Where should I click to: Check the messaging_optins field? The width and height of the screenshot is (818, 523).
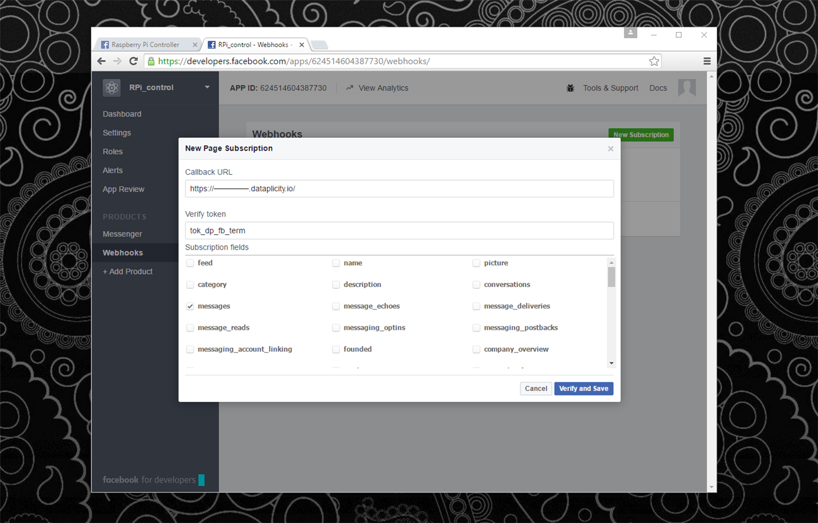tap(336, 328)
